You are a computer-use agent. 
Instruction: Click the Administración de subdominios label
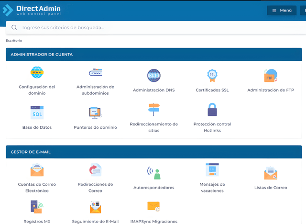click(x=95, y=90)
